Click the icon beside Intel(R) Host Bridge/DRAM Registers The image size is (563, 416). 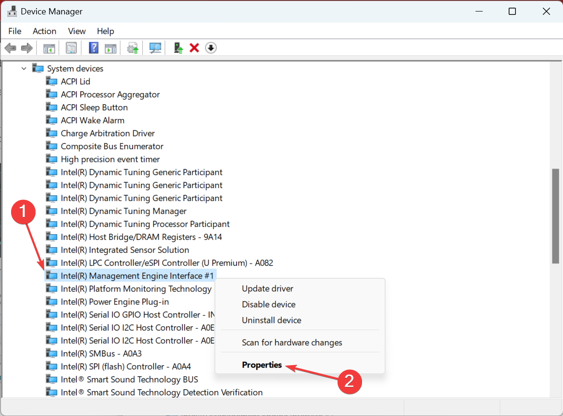[x=52, y=237]
